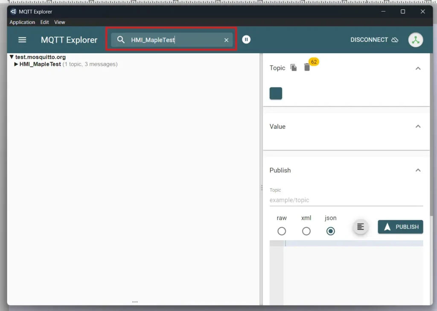
Task: Pause the MQTT message stream
Action: [246, 39]
